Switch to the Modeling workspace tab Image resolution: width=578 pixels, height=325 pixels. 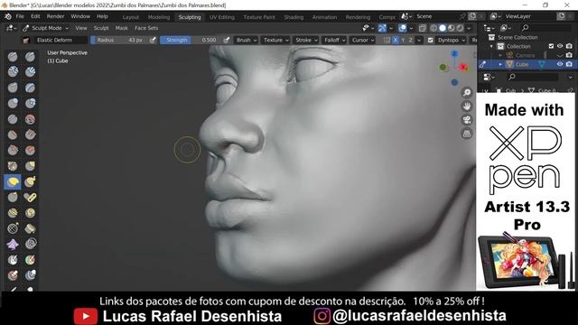click(159, 17)
